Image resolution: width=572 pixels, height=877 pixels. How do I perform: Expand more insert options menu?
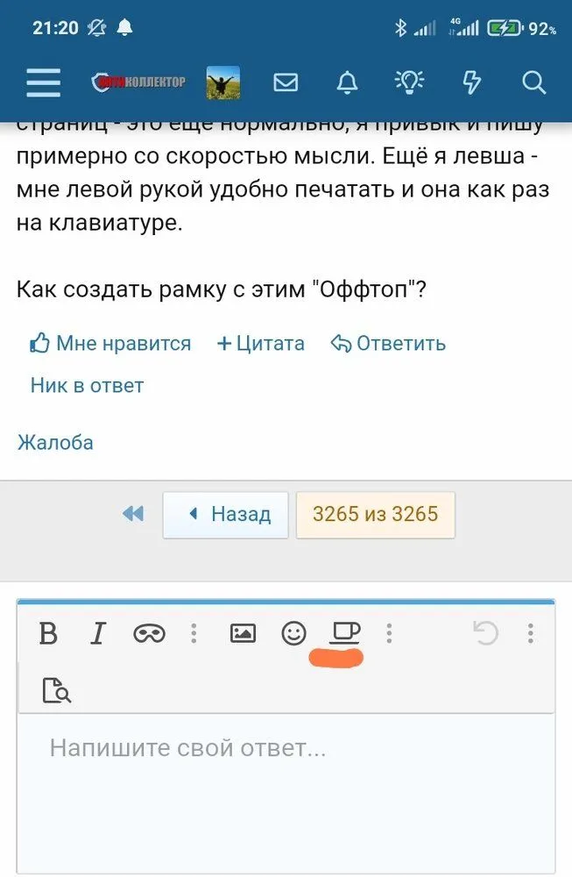click(x=389, y=633)
